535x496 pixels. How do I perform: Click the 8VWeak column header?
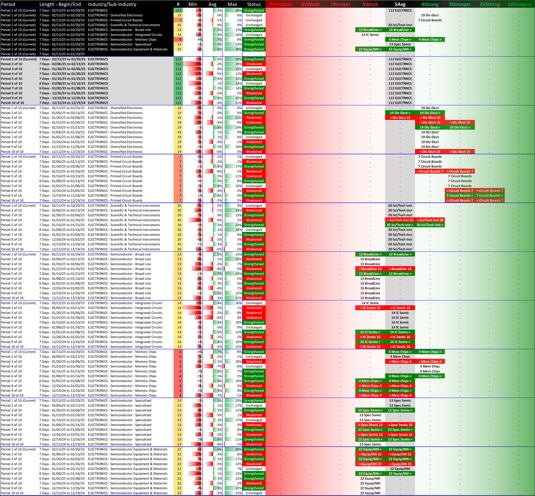[x=310, y=4]
